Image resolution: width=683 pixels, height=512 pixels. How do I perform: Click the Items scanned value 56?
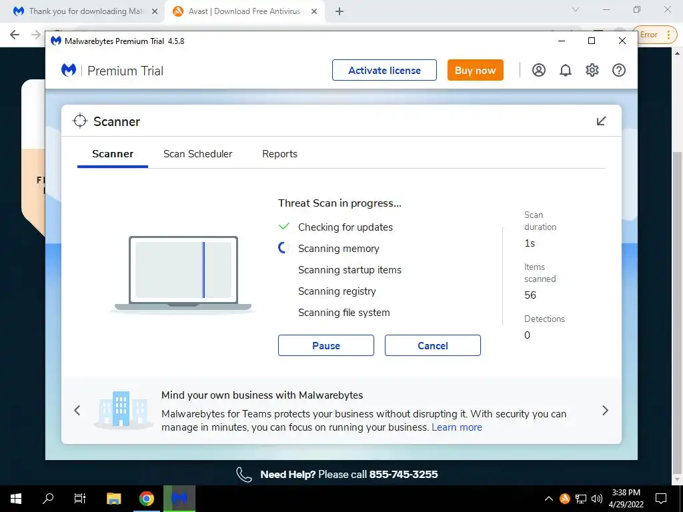pyautogui.click(x=530, y=295)
